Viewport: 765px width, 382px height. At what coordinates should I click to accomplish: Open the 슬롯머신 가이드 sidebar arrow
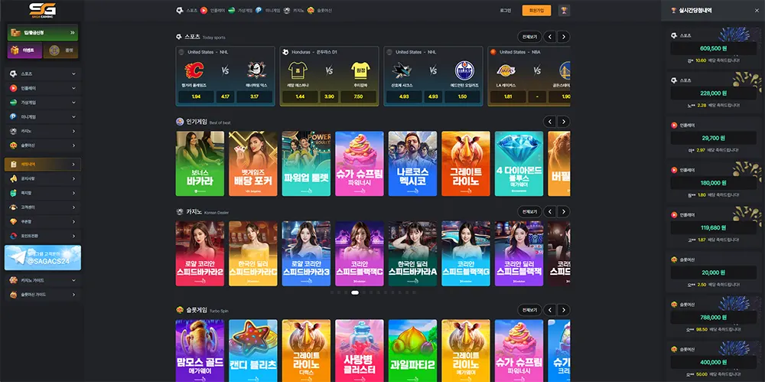click(x=73, y=295)
